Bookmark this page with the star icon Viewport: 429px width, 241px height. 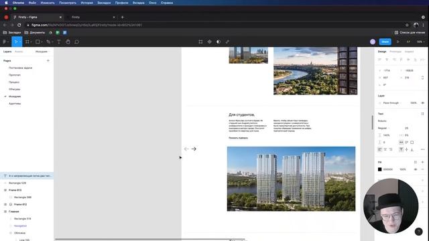[x=407, y=25]
